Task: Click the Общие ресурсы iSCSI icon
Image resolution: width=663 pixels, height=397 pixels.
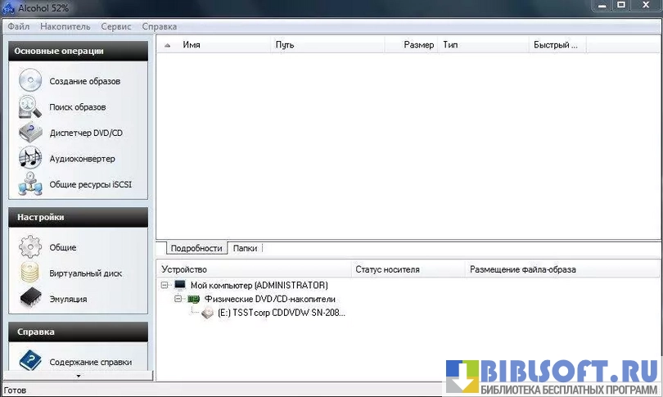Action: [30, 184]
